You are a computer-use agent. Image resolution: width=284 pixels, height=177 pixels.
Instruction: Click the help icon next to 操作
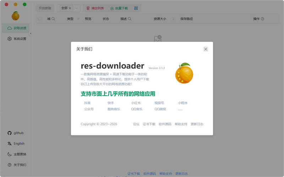262,19
